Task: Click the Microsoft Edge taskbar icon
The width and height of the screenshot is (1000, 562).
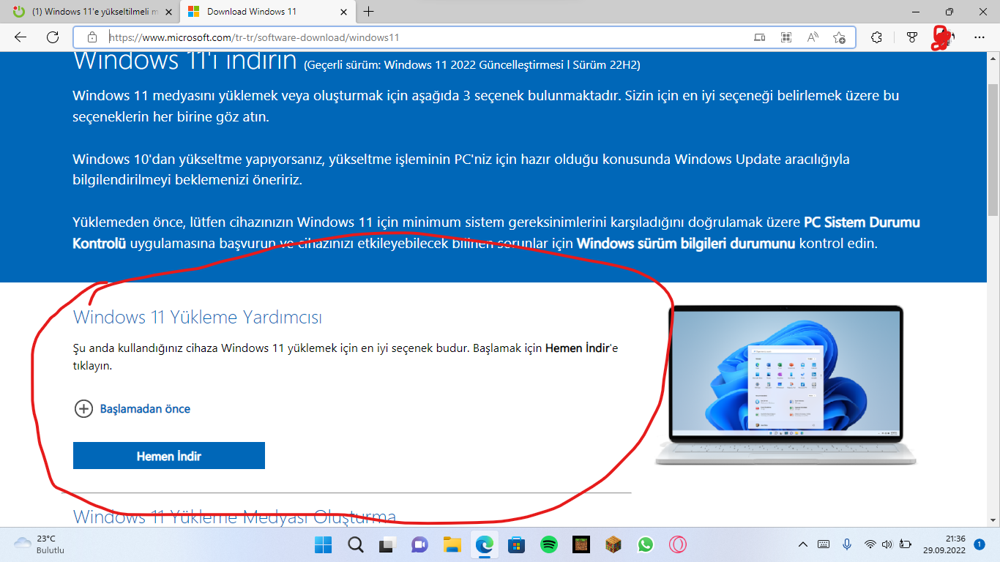Action: coord(484,544)
